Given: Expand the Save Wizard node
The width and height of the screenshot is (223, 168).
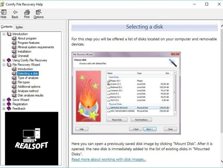Looking at the screenshot, I should coord(4,100).
